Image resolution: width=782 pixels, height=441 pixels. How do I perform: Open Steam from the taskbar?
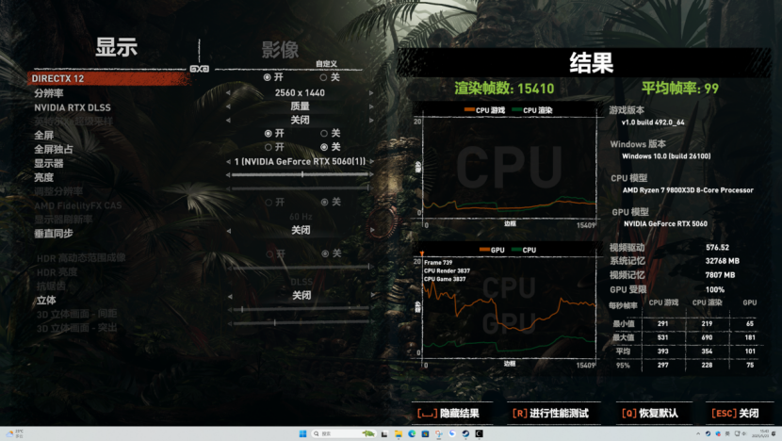[x=465, y=434]
